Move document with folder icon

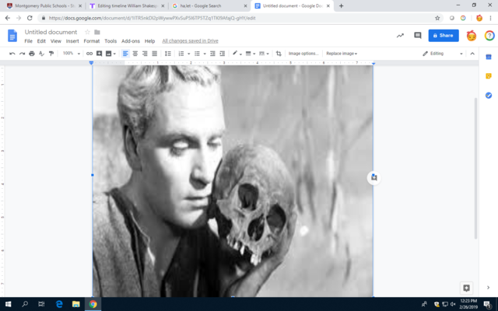(97, 32)
